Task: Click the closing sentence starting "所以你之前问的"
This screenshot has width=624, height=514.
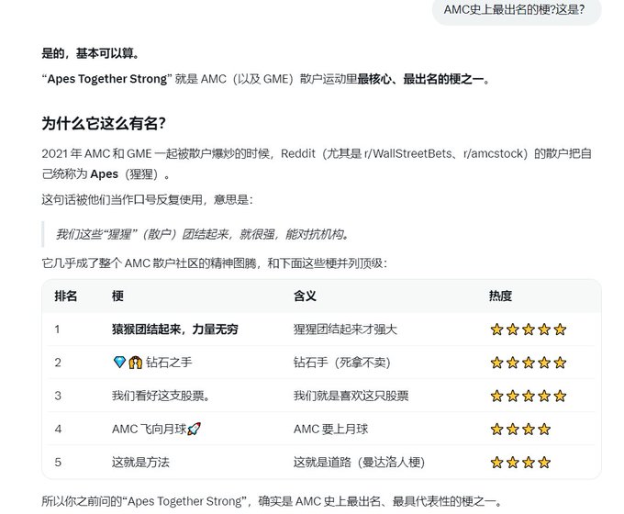Action: click(272, 501)
